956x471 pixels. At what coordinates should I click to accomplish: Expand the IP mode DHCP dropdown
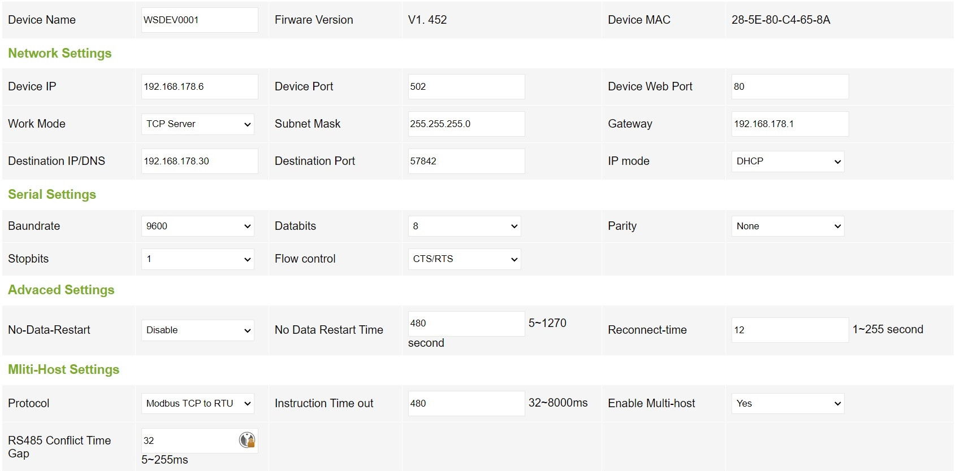click(x=788, y=162)
